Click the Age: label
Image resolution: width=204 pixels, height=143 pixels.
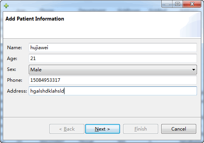[12, 59]
